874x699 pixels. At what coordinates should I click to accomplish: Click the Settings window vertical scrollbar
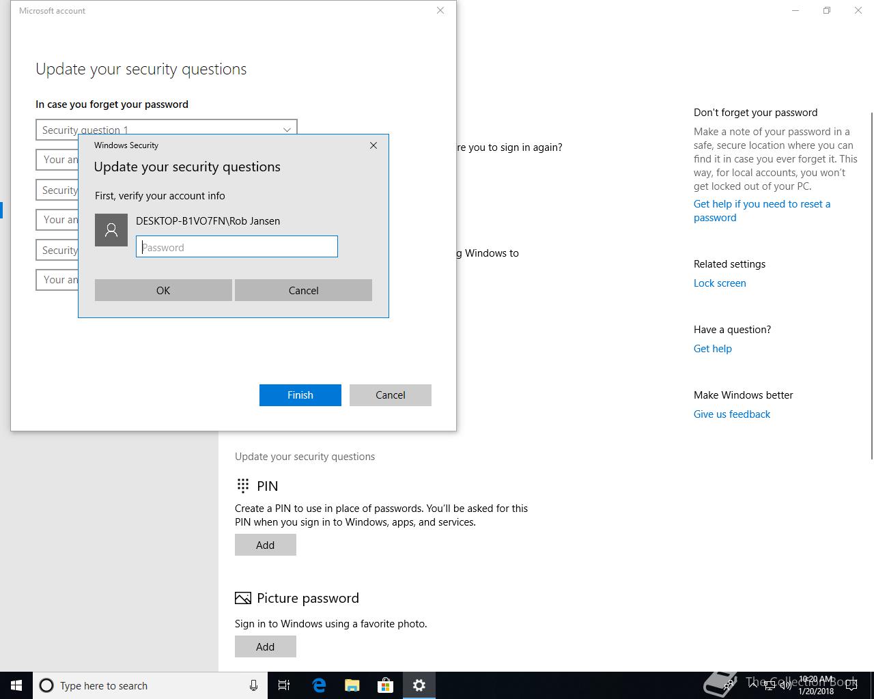click(871, 287)
